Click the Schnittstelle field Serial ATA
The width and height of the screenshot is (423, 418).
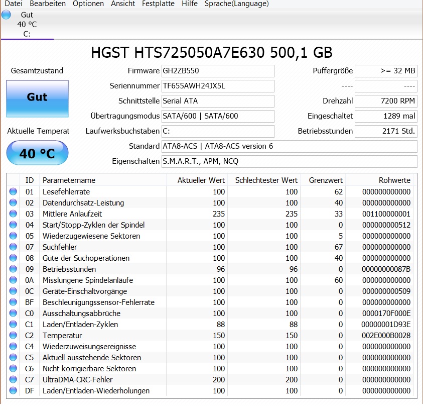(x=218, y=101)
